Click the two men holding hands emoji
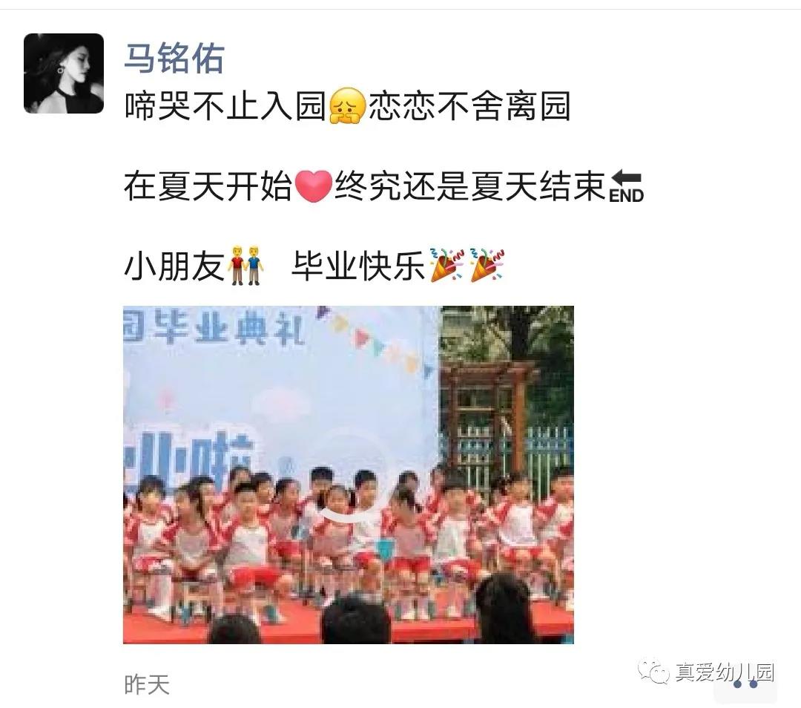Image resolution: width=801 pixels, height=708 pixels. pos(245,266)
